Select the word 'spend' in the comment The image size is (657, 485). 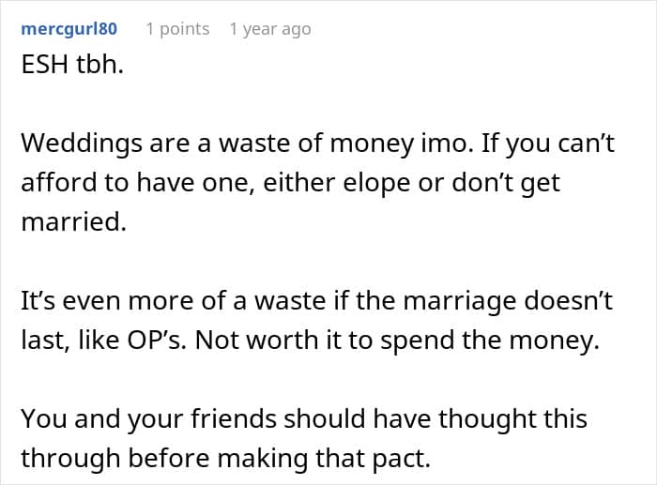[x=418, y=341]
